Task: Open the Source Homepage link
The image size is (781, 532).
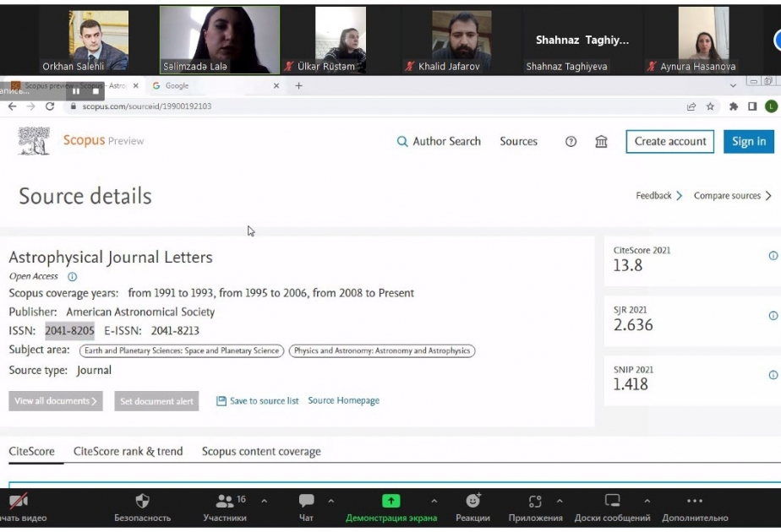Action: [343, 400]
